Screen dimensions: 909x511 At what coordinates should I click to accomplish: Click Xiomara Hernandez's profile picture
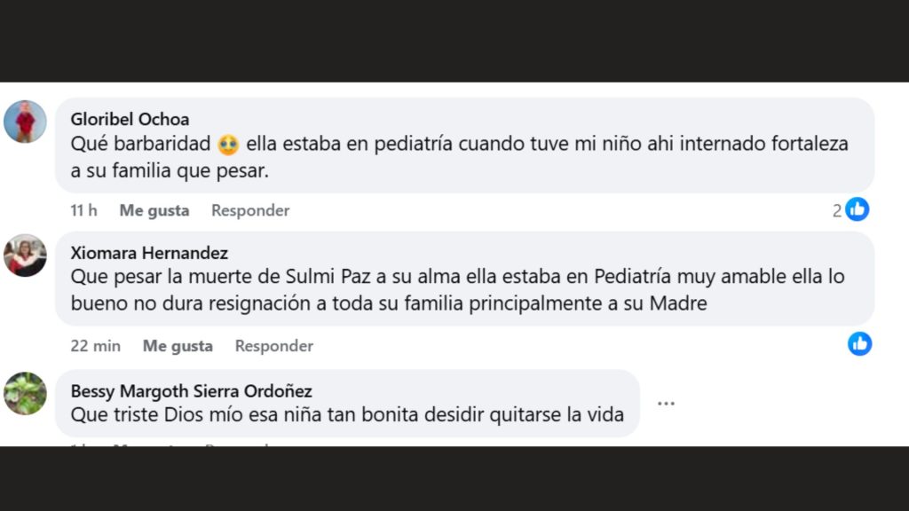tap(25, 255)
